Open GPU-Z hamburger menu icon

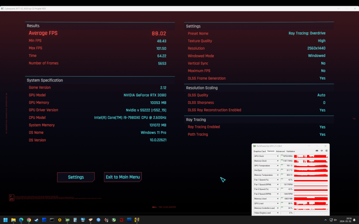click(x=327, y=151)
